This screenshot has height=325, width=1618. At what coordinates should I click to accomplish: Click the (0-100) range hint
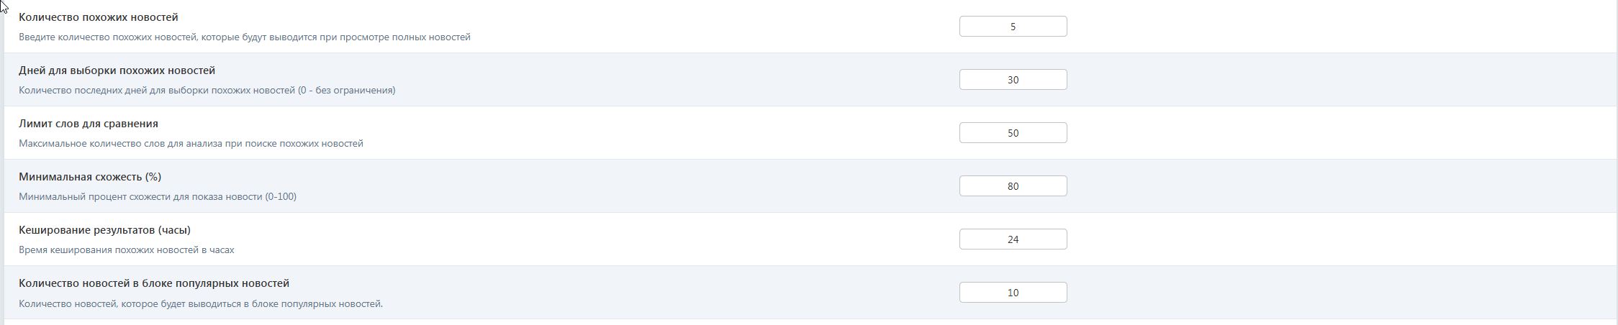pyautogui.click(x=280, y=196)
